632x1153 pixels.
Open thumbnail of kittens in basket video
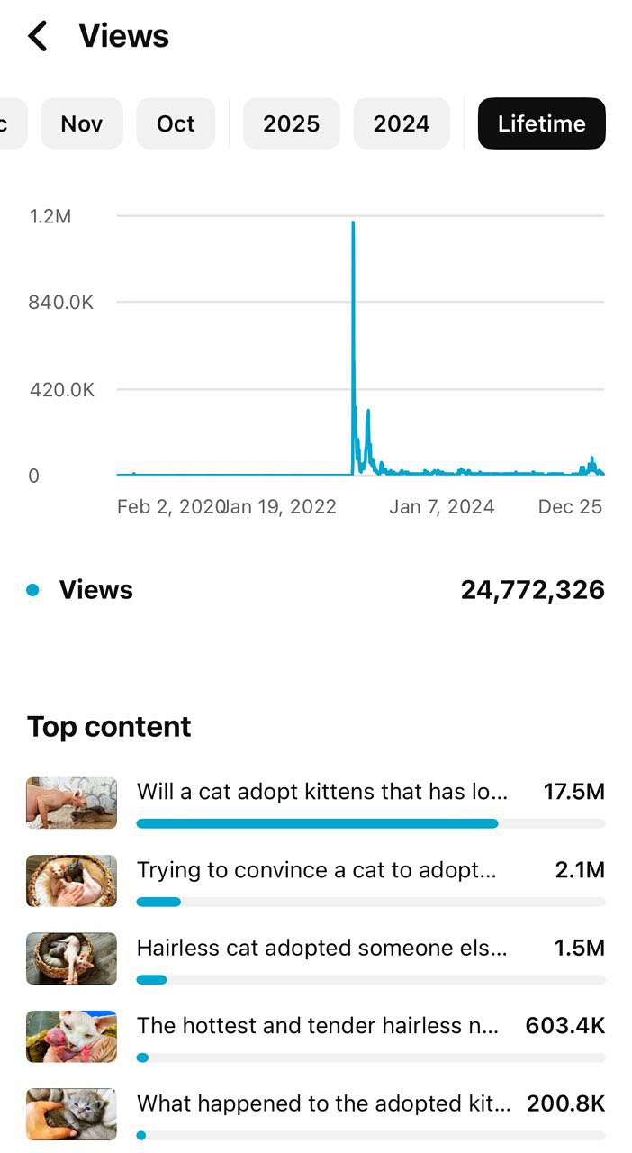point(71,880)
